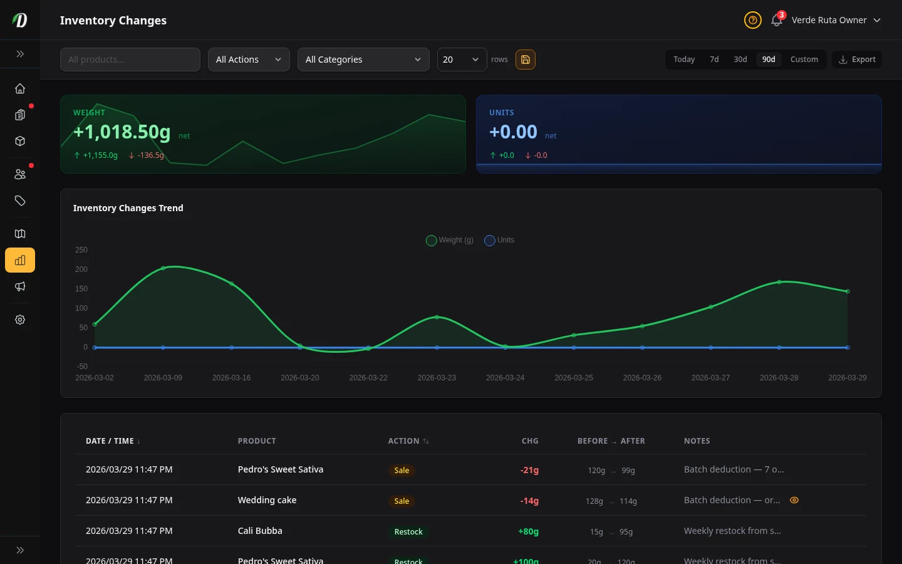
Task: Select the 30d time range tab
Action: click(x=740, y=60)
